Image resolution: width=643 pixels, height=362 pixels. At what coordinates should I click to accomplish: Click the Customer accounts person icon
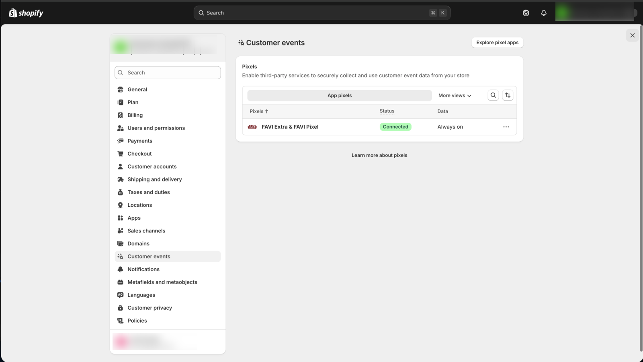(120, 167)
